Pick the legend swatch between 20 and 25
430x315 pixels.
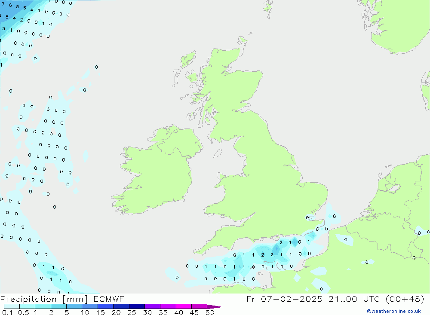coord(121,306)
